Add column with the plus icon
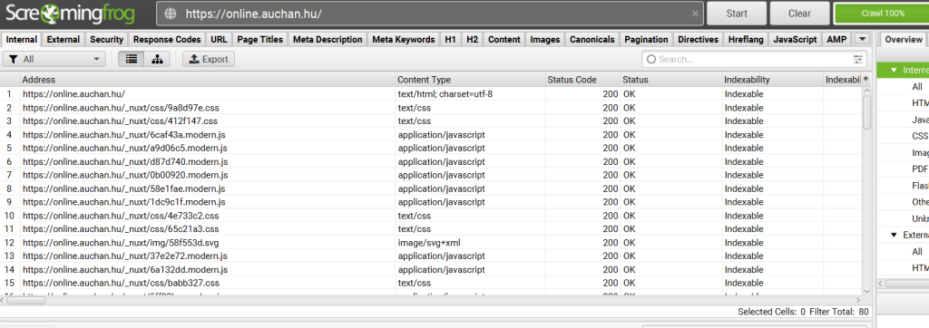Screen dimensions: 929x328 865,80
